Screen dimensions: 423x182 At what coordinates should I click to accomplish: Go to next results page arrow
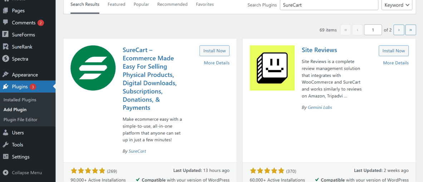[399, 30]
